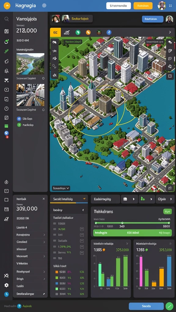The width and height of the screenshot is (176, 312).
Task: Click the green circle map toolbar icon
Action: pyautogui.click(x=78, y=32)
